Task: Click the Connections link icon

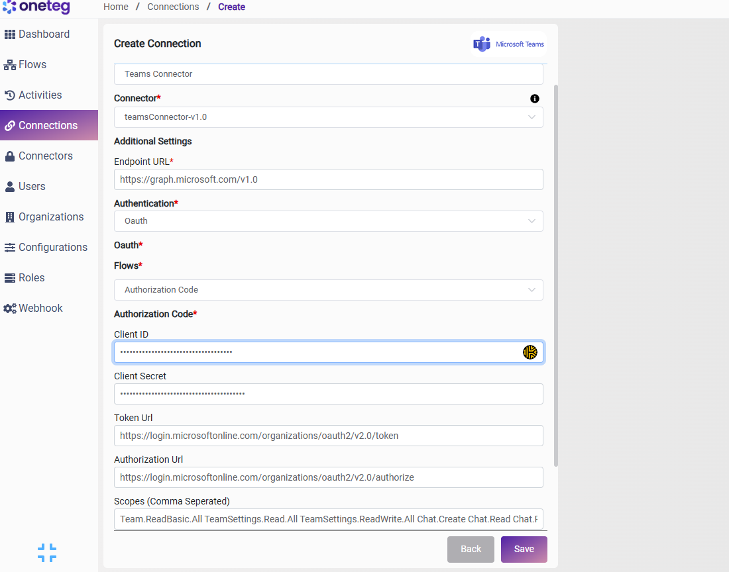Action: point(10,126)
